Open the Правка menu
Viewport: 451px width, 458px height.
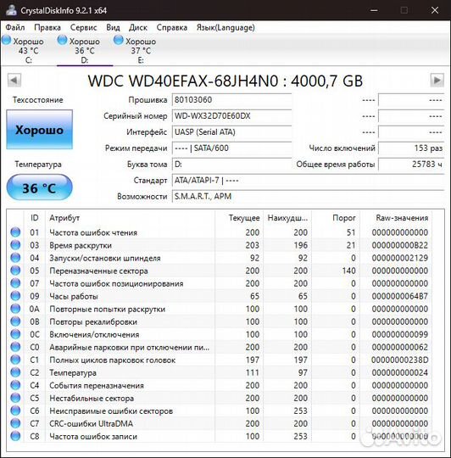coord(47,27)
